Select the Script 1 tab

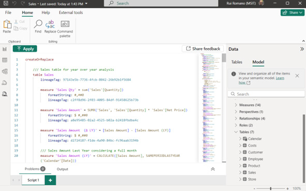(33, 180)
